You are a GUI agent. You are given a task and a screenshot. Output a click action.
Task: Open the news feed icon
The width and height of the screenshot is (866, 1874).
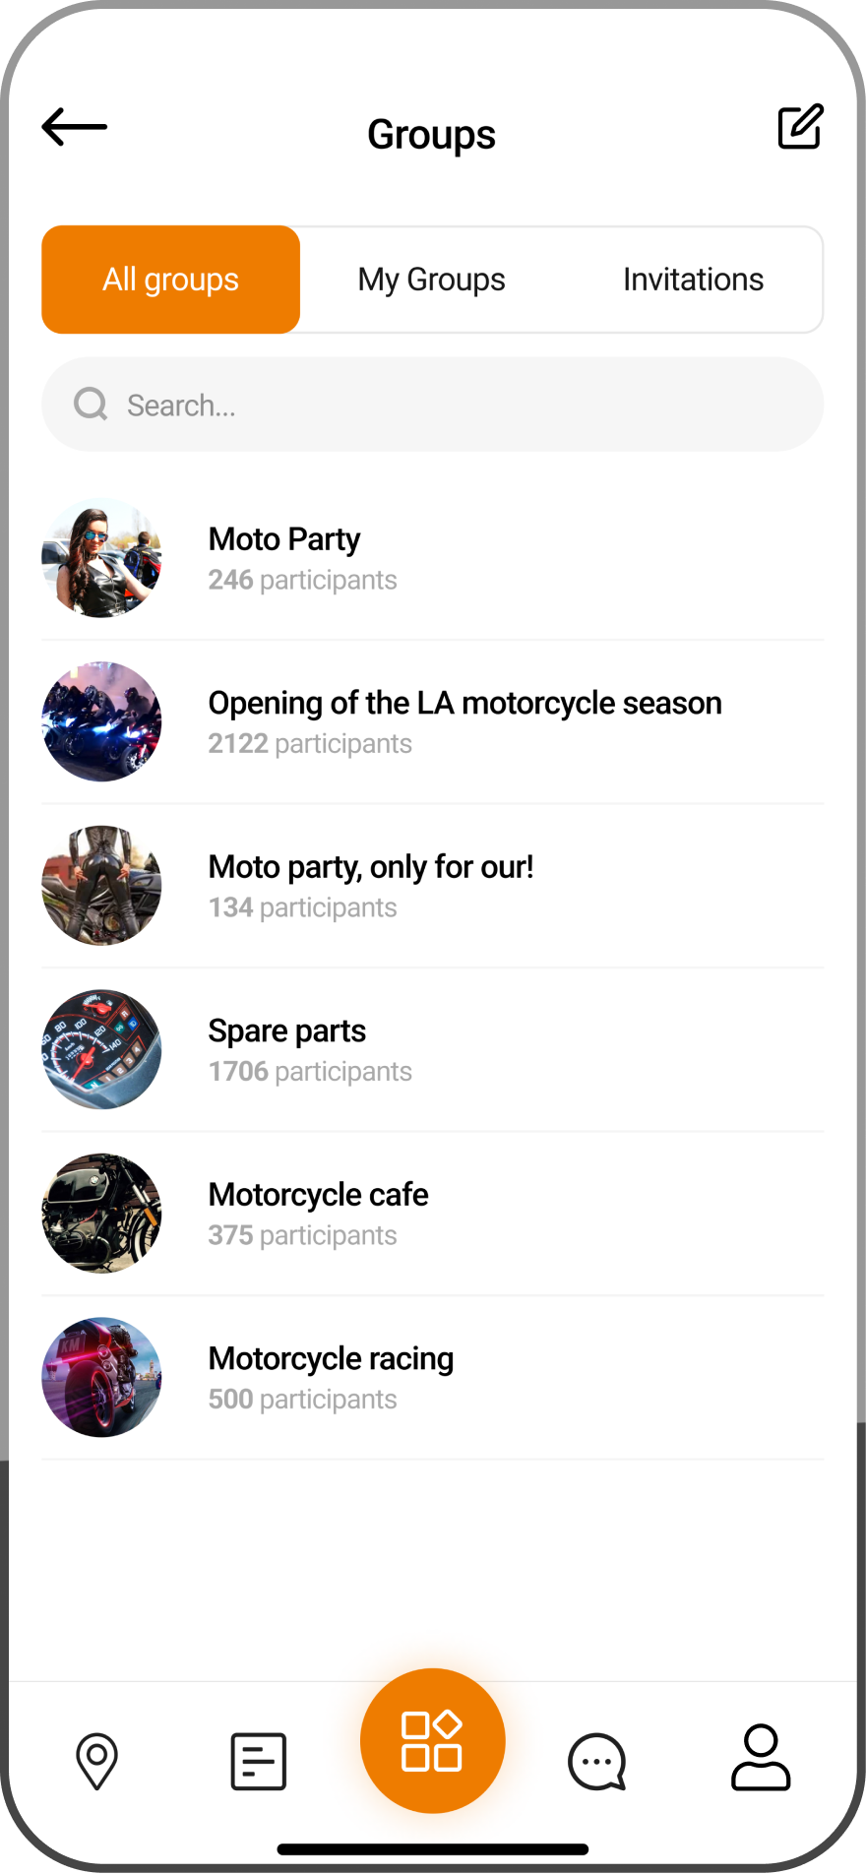point(259,1761)
